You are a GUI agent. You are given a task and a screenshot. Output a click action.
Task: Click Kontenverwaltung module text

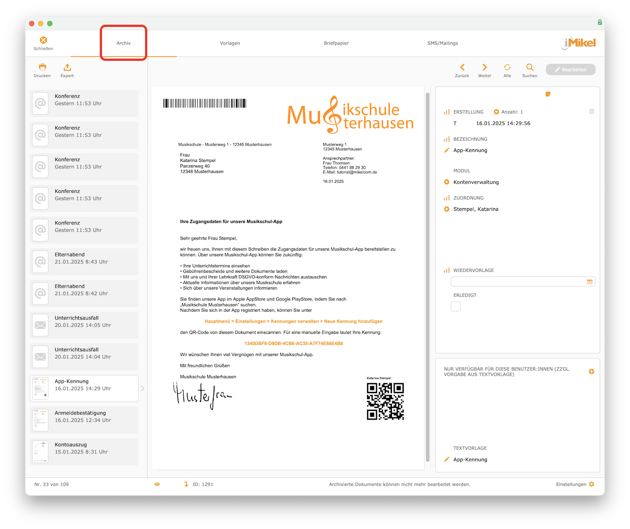click(476, 182)
